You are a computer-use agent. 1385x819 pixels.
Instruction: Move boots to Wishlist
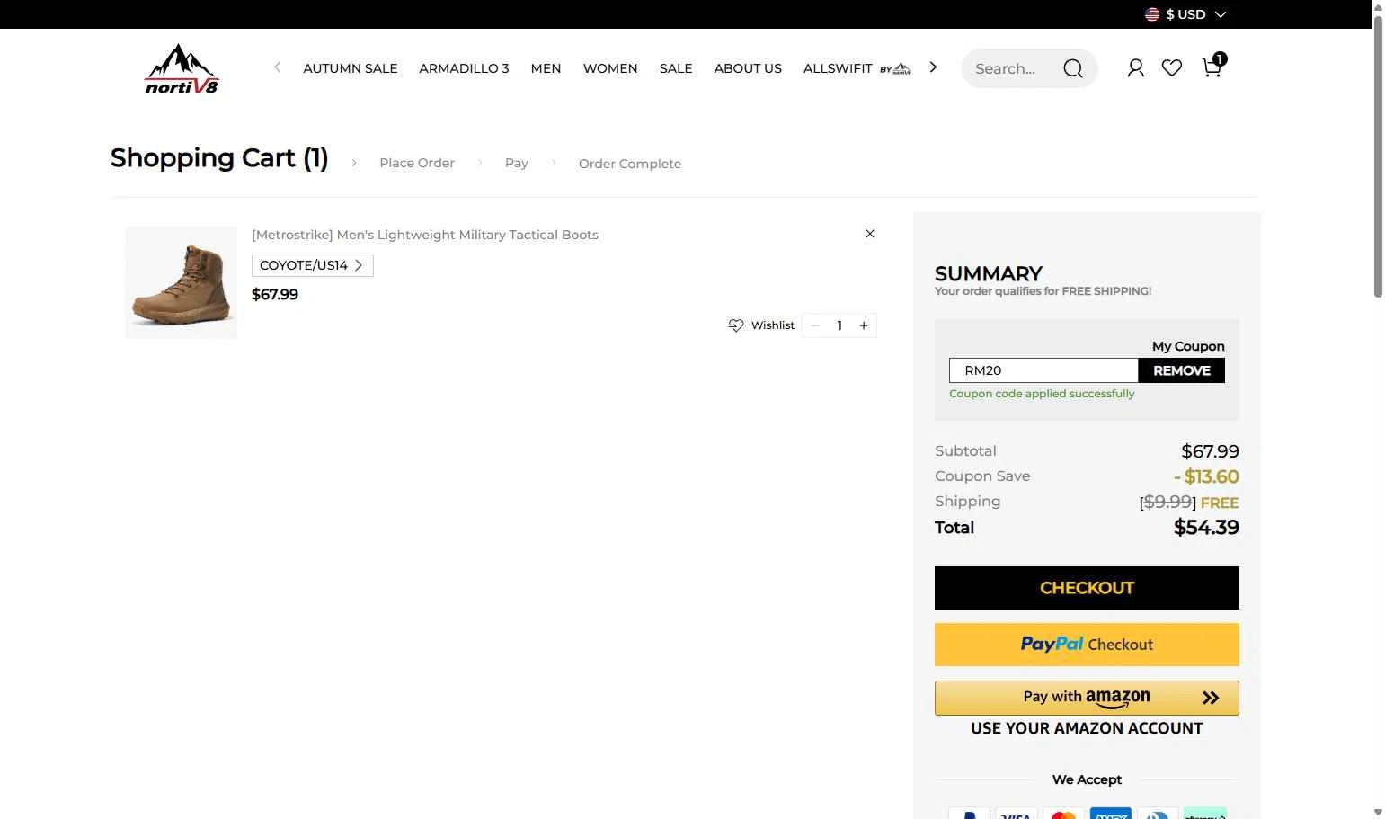(x=761, y=325)
